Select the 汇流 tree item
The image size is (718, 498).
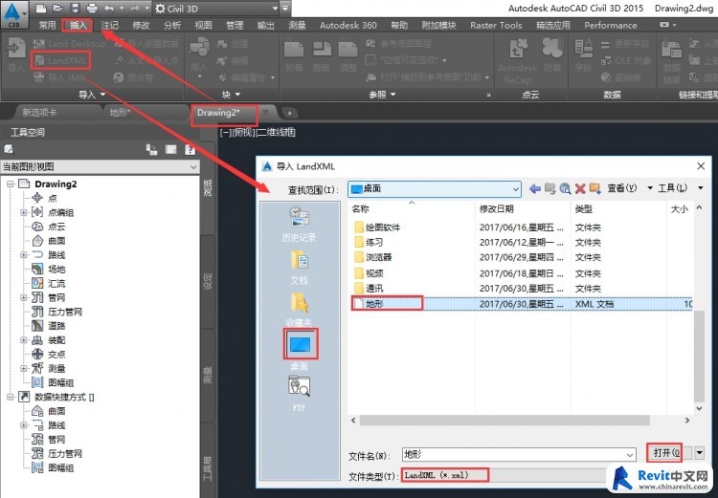[56, 284]
